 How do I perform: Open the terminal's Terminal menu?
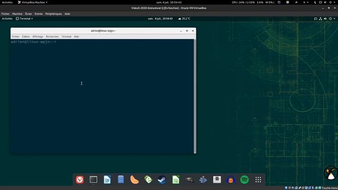coord(67,36)
